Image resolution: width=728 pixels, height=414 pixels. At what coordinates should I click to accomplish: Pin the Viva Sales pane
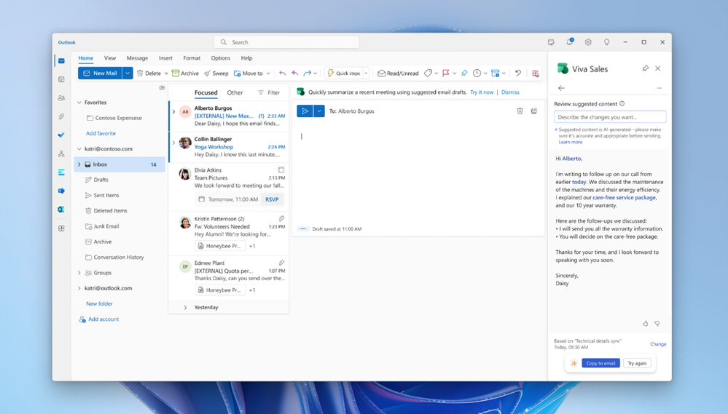click(x=646, y=68)
